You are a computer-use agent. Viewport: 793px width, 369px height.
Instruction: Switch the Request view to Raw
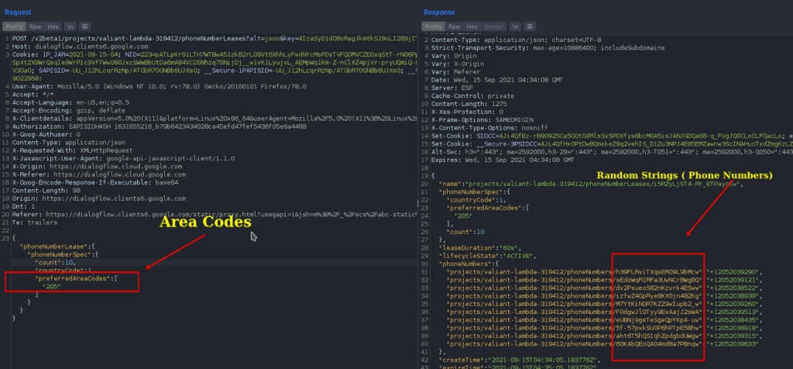pyautogui.click(x=35, y=26)
